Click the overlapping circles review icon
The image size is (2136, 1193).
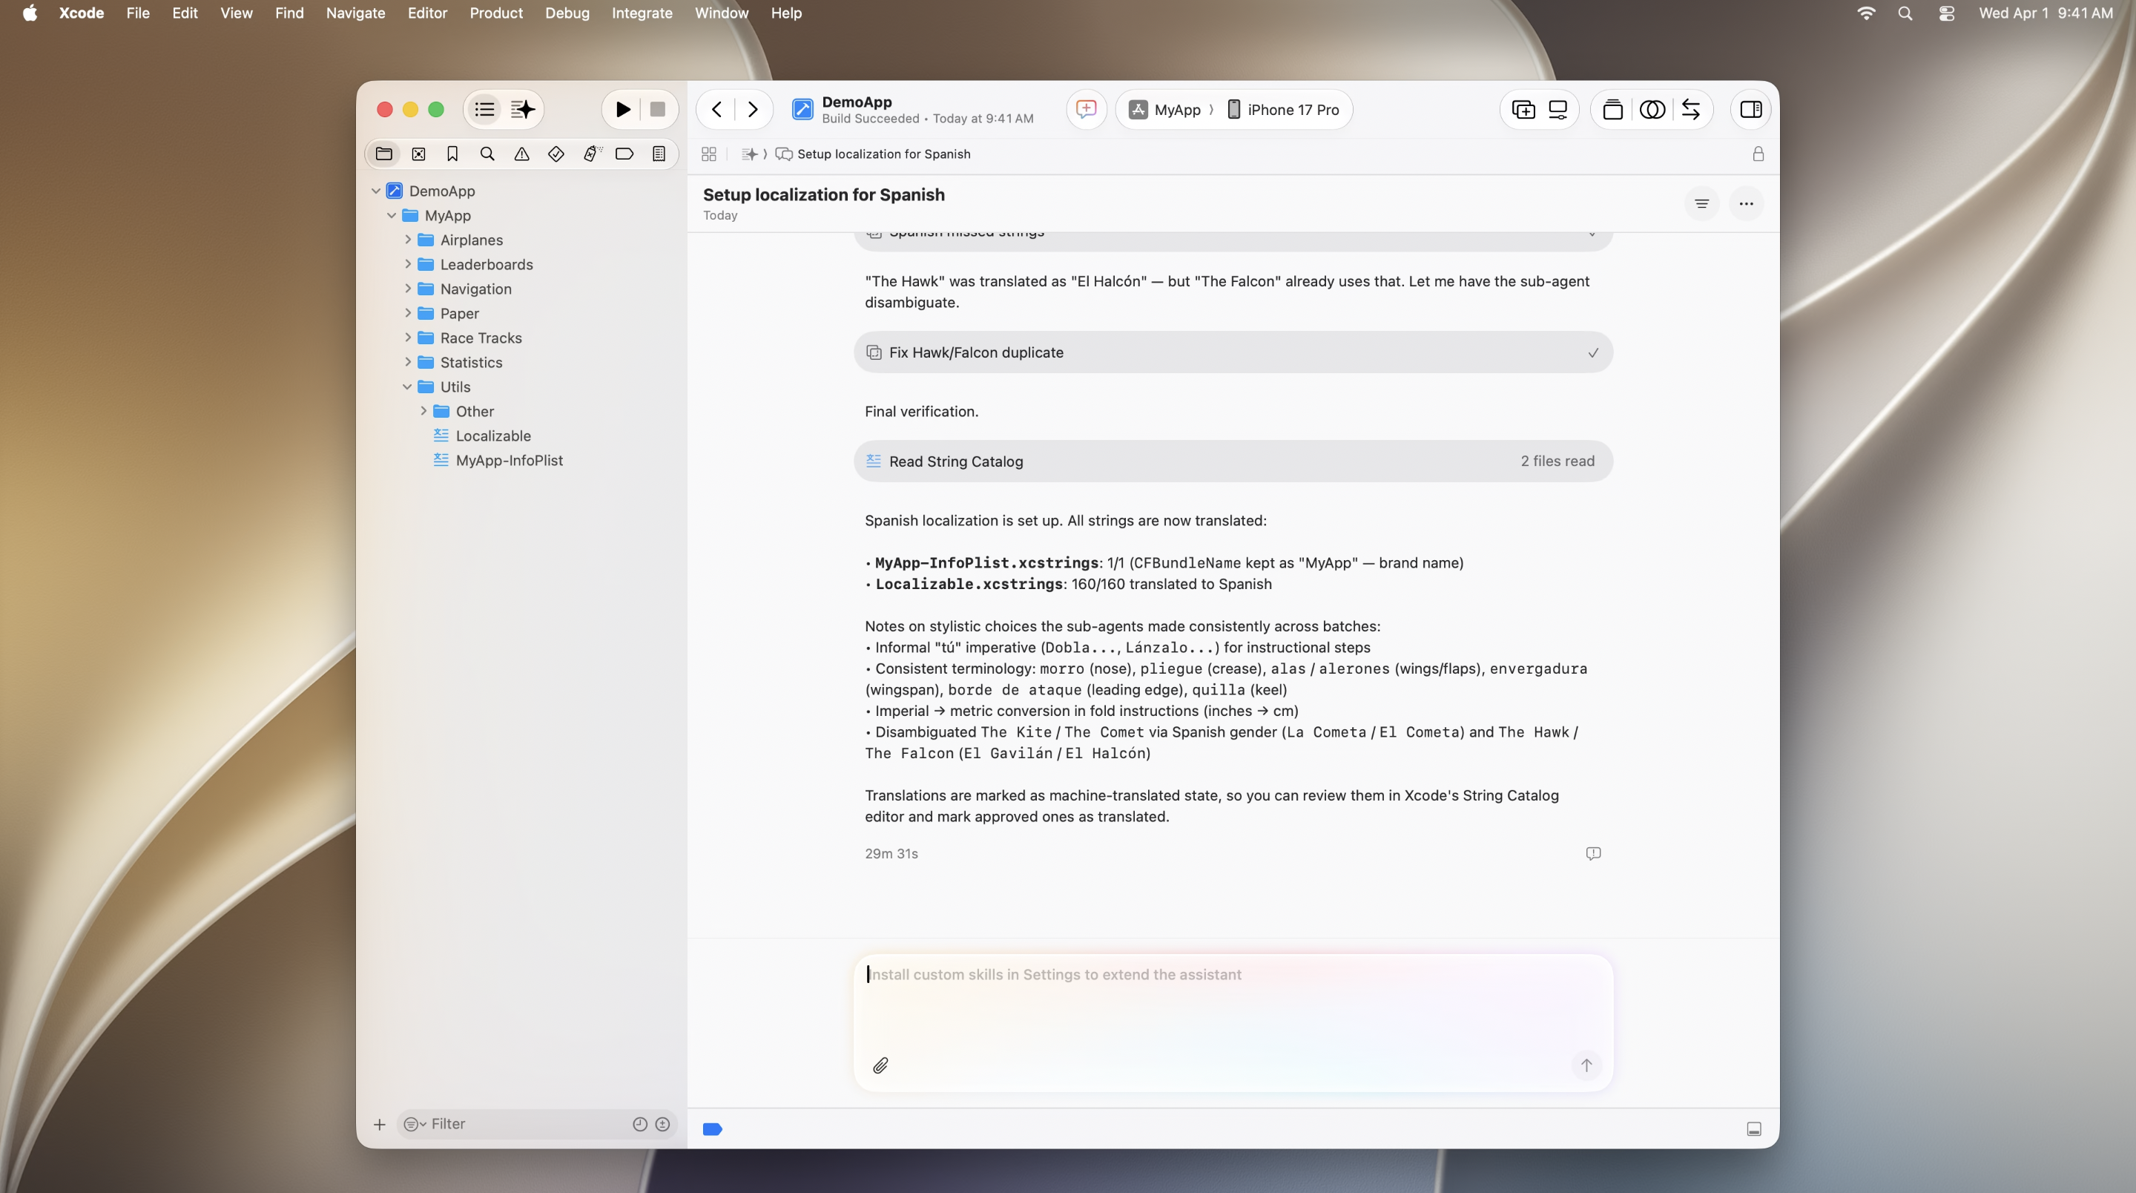click(1652, 110)
